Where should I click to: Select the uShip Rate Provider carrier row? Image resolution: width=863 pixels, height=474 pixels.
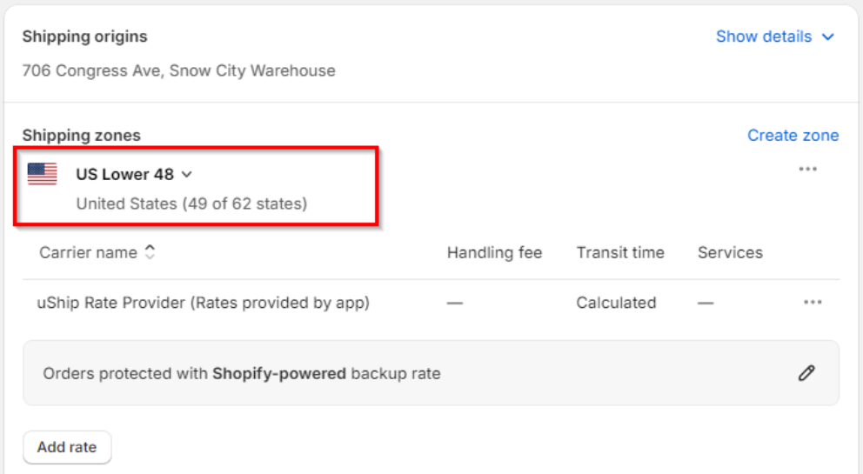click(204, 303)
